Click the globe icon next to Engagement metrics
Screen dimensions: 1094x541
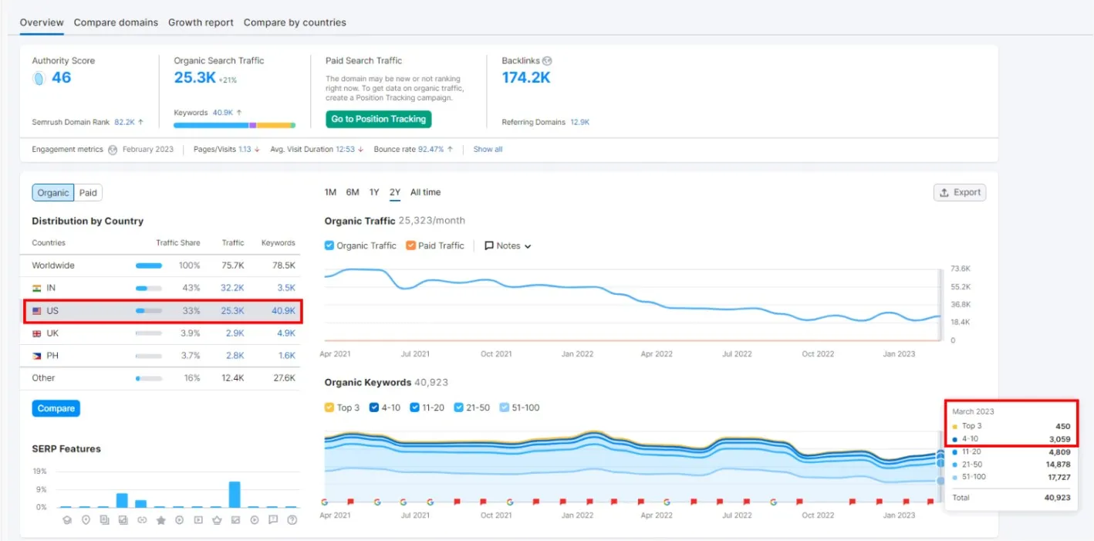[113, 150]
